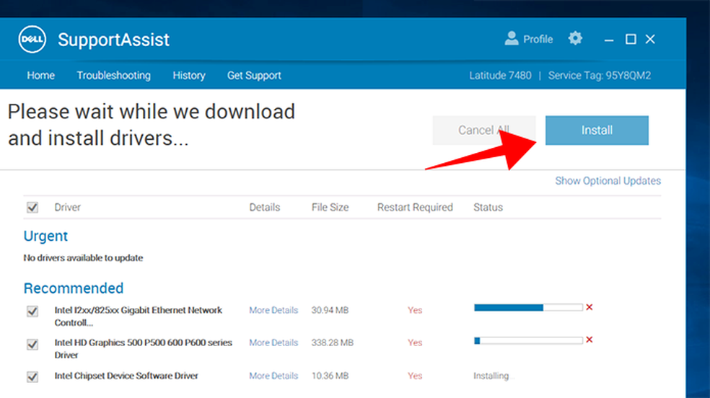Uncheck the Intel Chipset Device Software Driver
Image resolution: width=710 pixels, height=398 pixels.
32,376
